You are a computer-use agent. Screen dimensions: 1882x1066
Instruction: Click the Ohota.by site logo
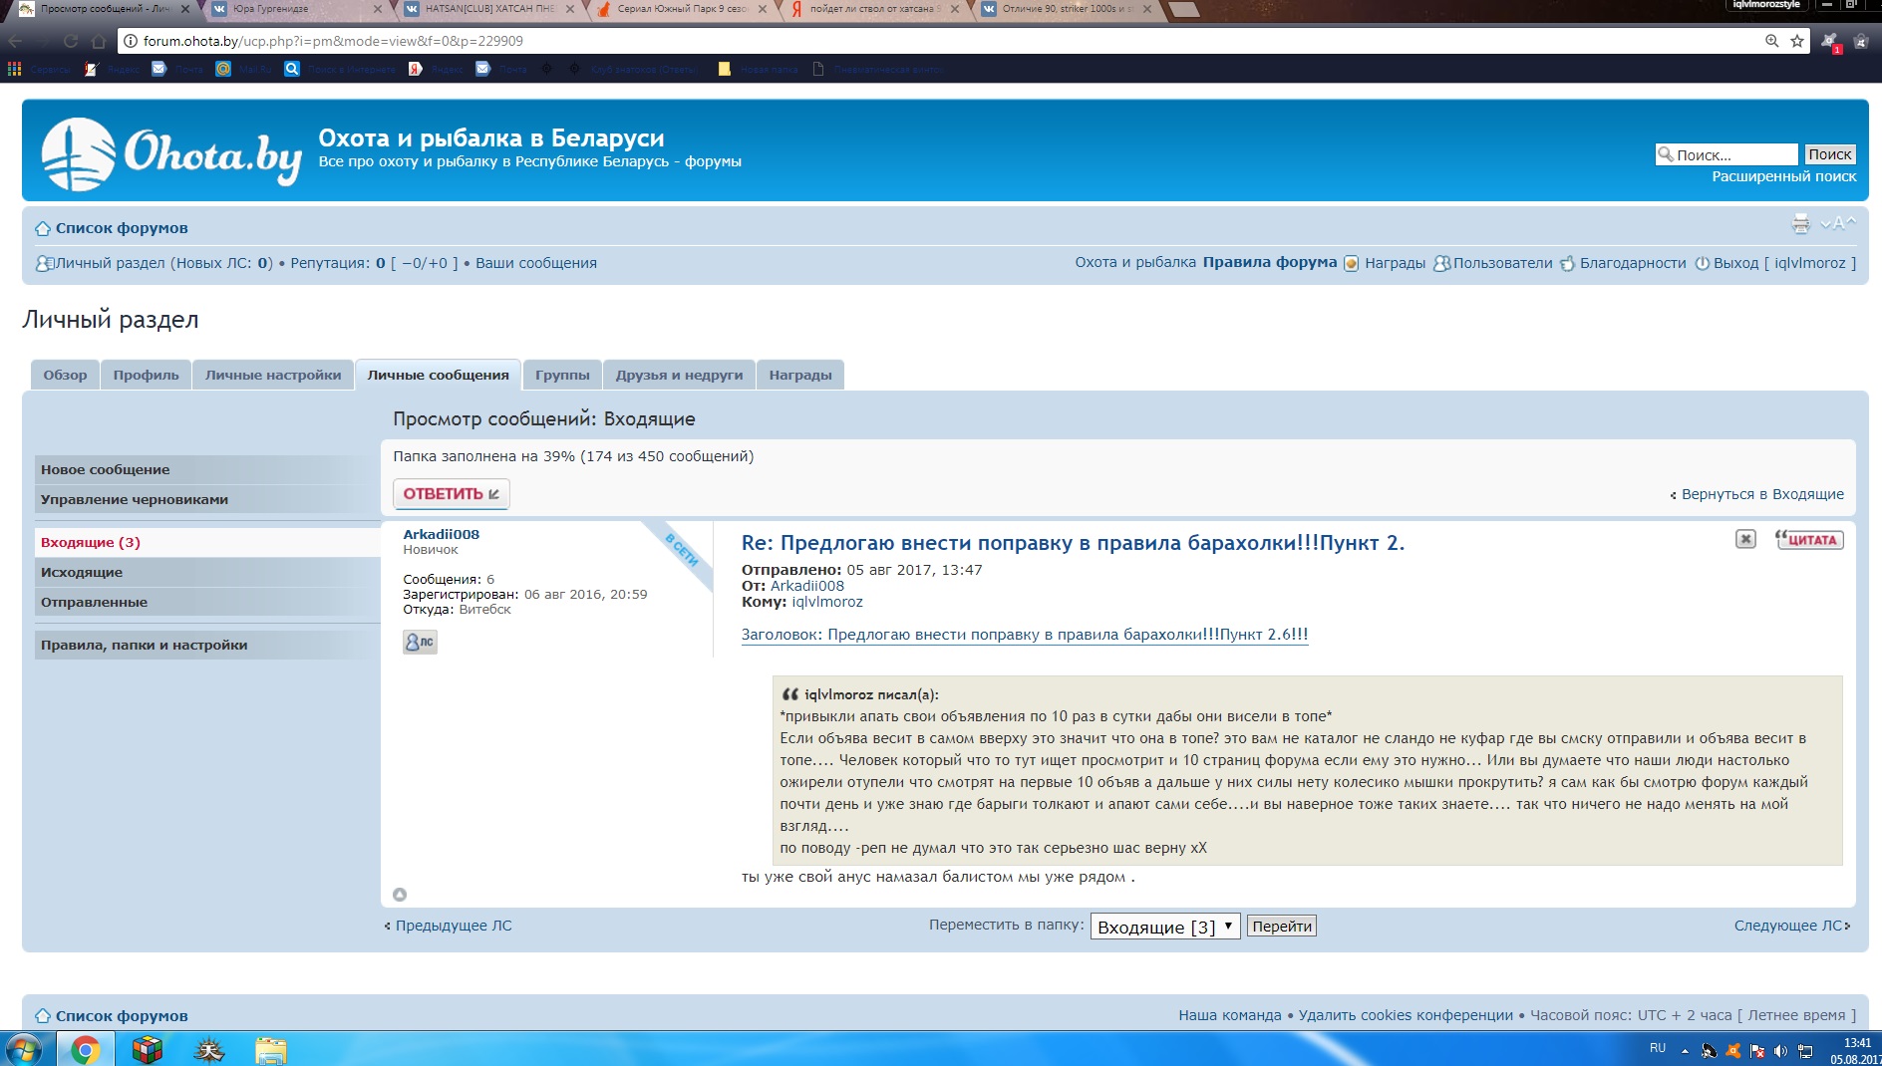(x=171, y=154)
